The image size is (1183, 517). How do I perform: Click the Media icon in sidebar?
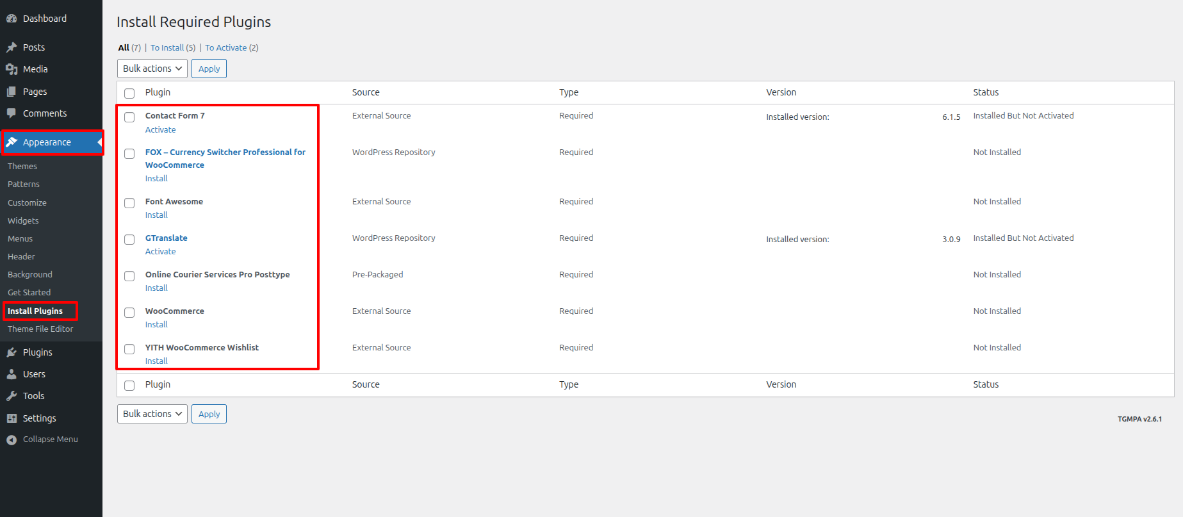[12, 69]
